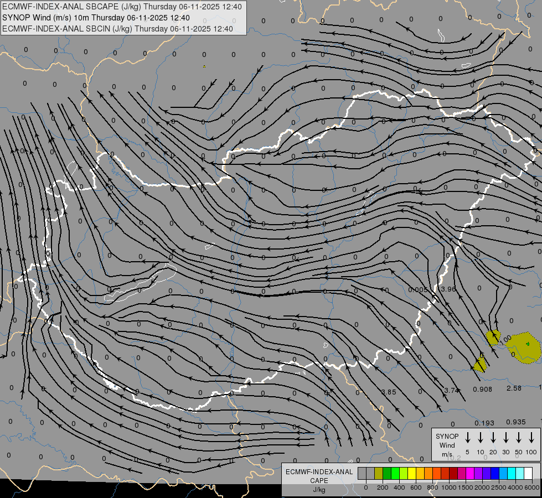The image size is (542, 498).
Task: Click the '2.58' value on the map
Action: click(514, 388)
